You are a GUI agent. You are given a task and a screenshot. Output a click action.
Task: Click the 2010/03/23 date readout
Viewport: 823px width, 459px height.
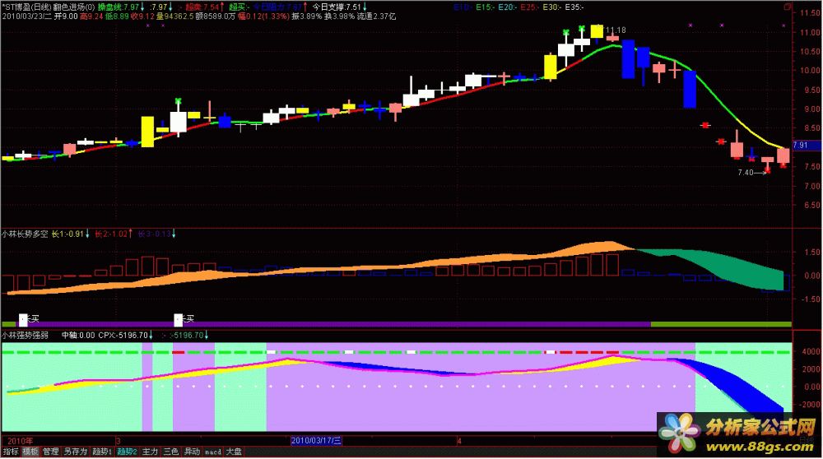coord(27,16)
